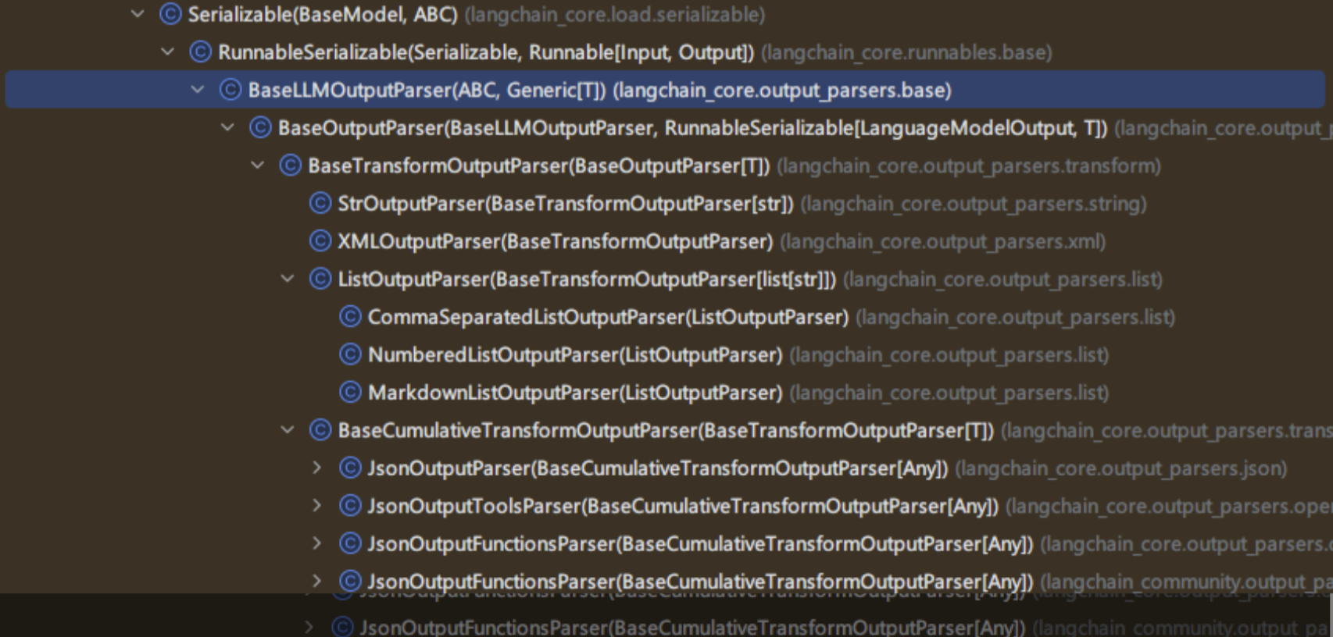Click the (langchain_core.output_parsers.string) module text

(974, 203)
